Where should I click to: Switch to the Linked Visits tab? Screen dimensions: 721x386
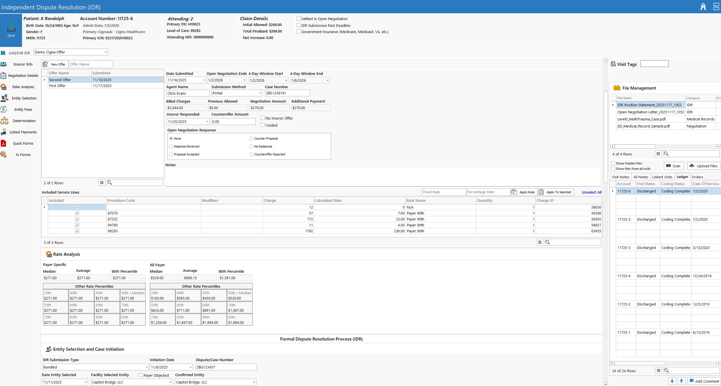point(662,177)
